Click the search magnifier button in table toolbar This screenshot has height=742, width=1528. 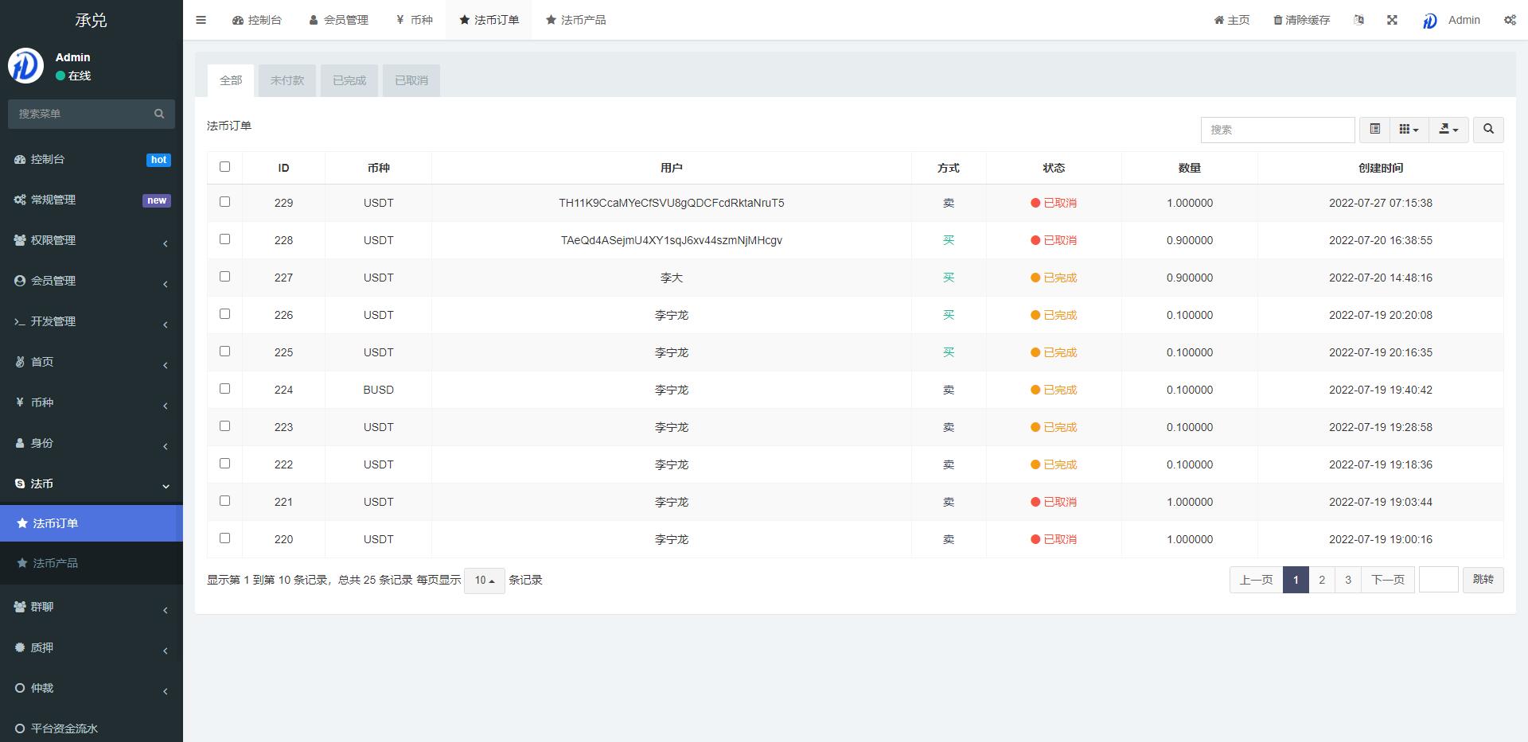1488,129
